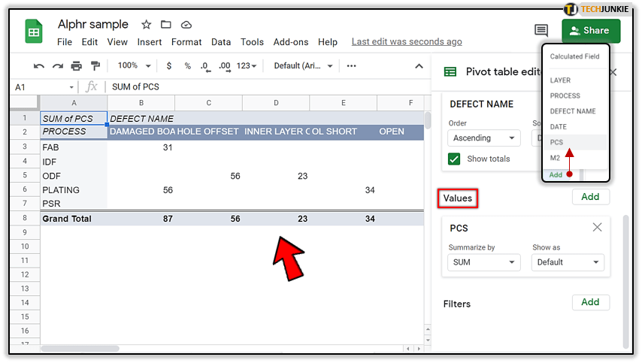The width and height of the screenshot is (642, 363).
Task: Open the comment history icon
Action: coord(541,30)
